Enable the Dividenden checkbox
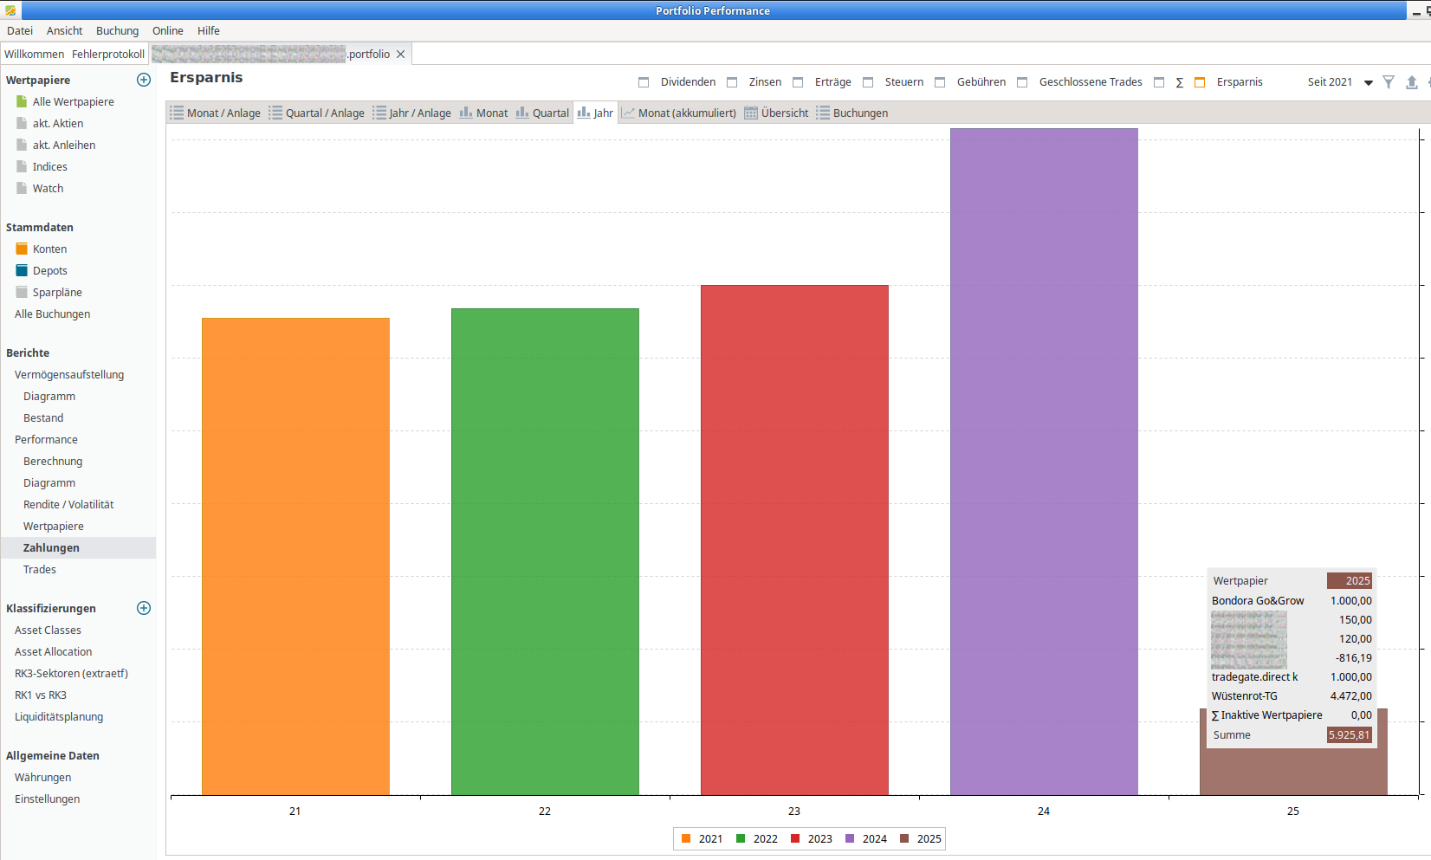This screenshot has width=1431, height=860. (644, 82)
